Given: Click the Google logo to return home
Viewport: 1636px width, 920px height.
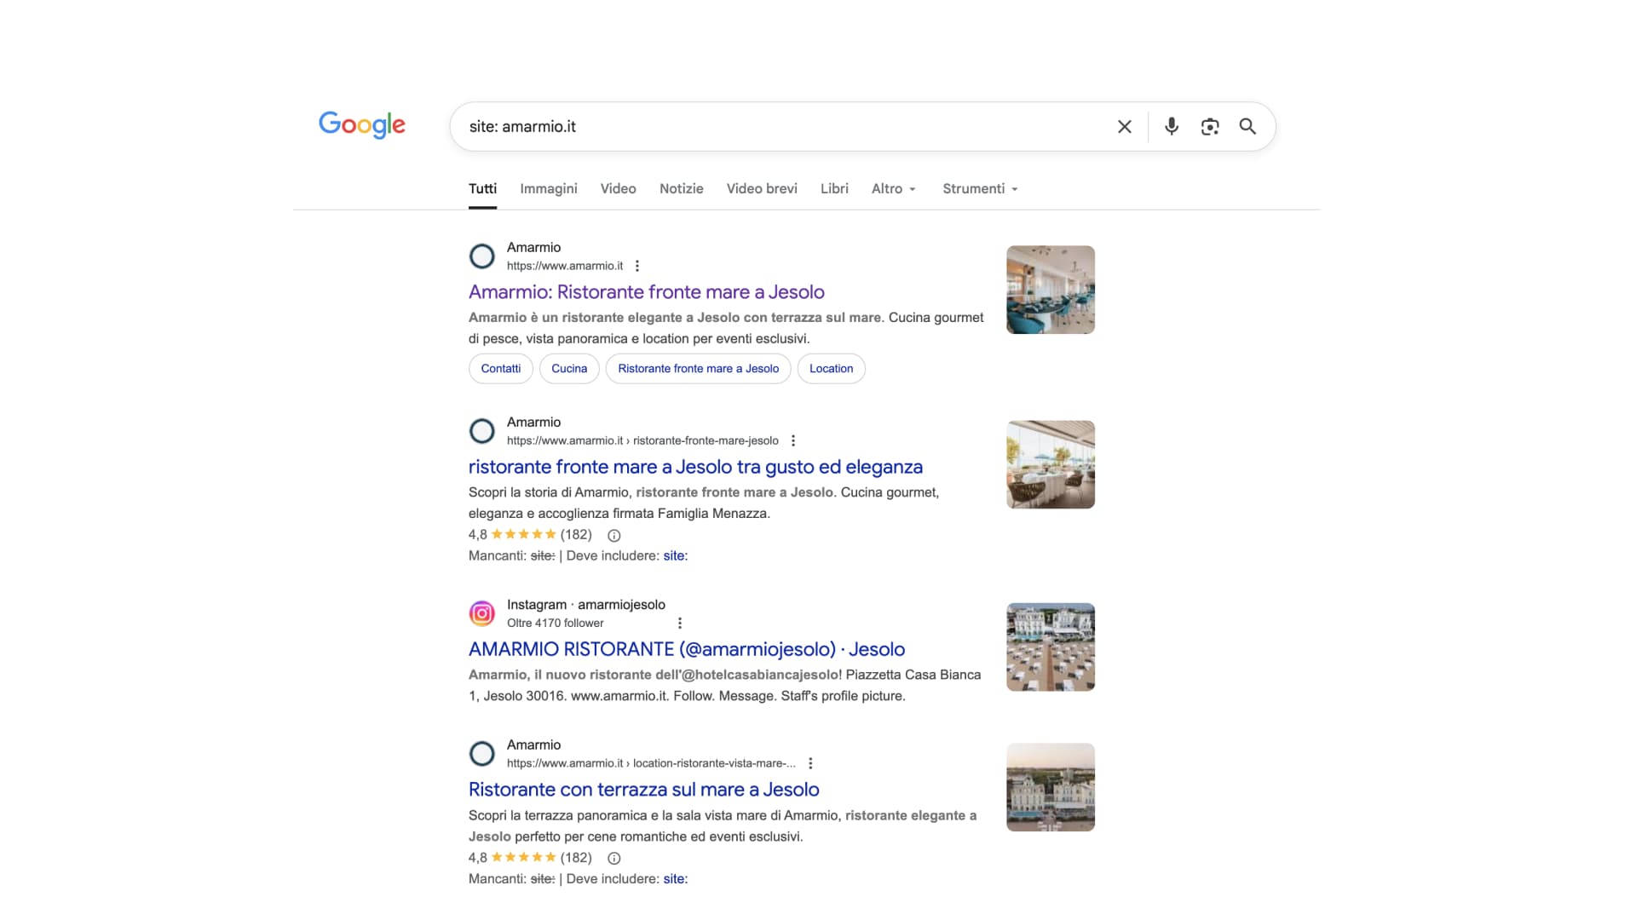Looking at the screenshot, I should point(361,125).
